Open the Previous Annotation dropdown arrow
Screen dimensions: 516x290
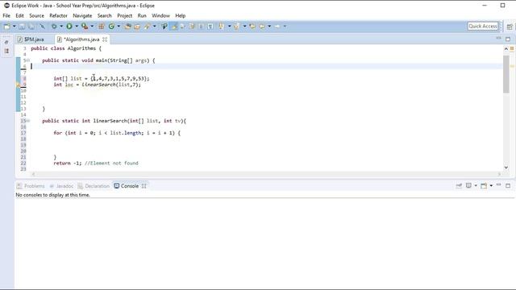tap(244, 27)
